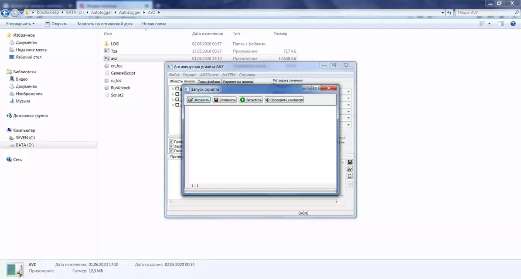The width and height of the screenshot is (521, 279).
Task: Click Загрузить in Запуск скрипта dialog
Action: 198,100
